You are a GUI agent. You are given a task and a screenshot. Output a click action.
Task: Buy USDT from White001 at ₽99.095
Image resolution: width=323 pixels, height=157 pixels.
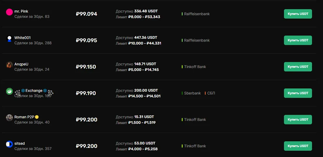(298, 40)
